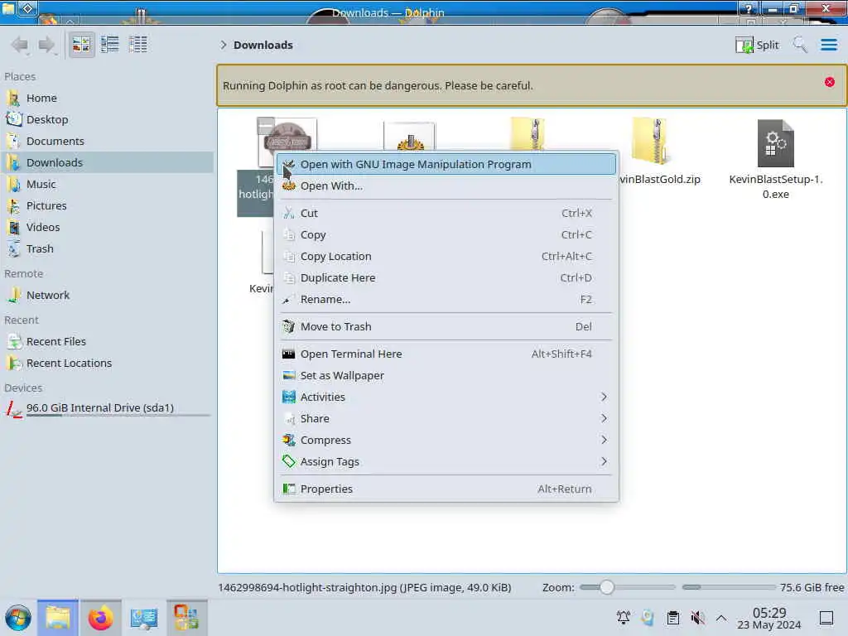Click the Downloads breadcrumb label

[263, 45]
